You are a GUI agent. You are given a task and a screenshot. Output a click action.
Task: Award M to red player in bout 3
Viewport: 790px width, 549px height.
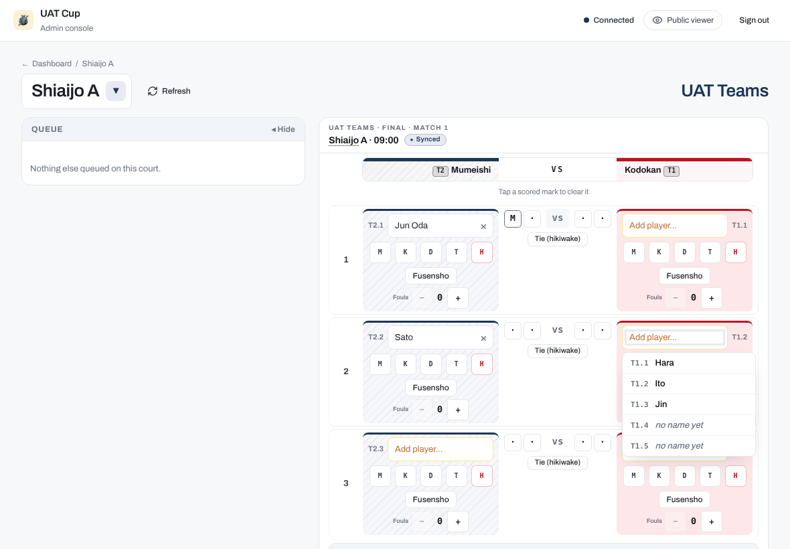[634, 475]
